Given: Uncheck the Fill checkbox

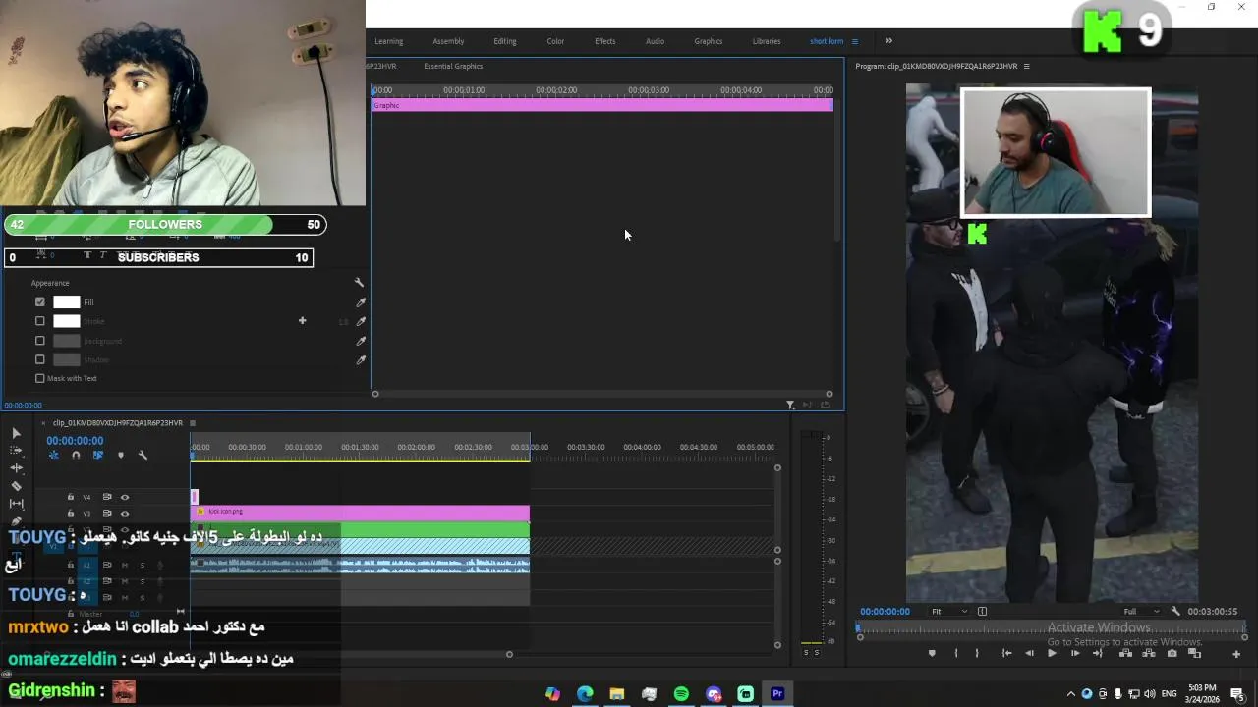Looking at the screenshot, I should click(x=40, y=302).
